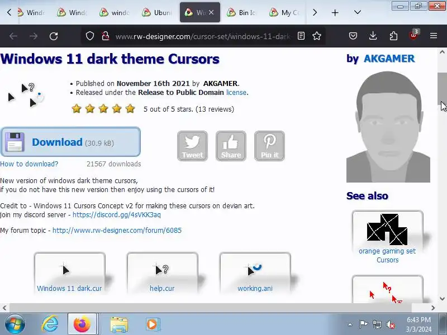447x335 pixels.
Task: Close the active tab with X
Action: 211,12
